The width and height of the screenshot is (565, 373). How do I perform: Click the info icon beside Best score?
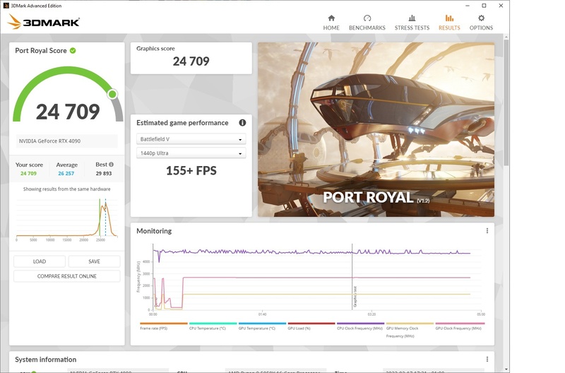tap(112, 165)
